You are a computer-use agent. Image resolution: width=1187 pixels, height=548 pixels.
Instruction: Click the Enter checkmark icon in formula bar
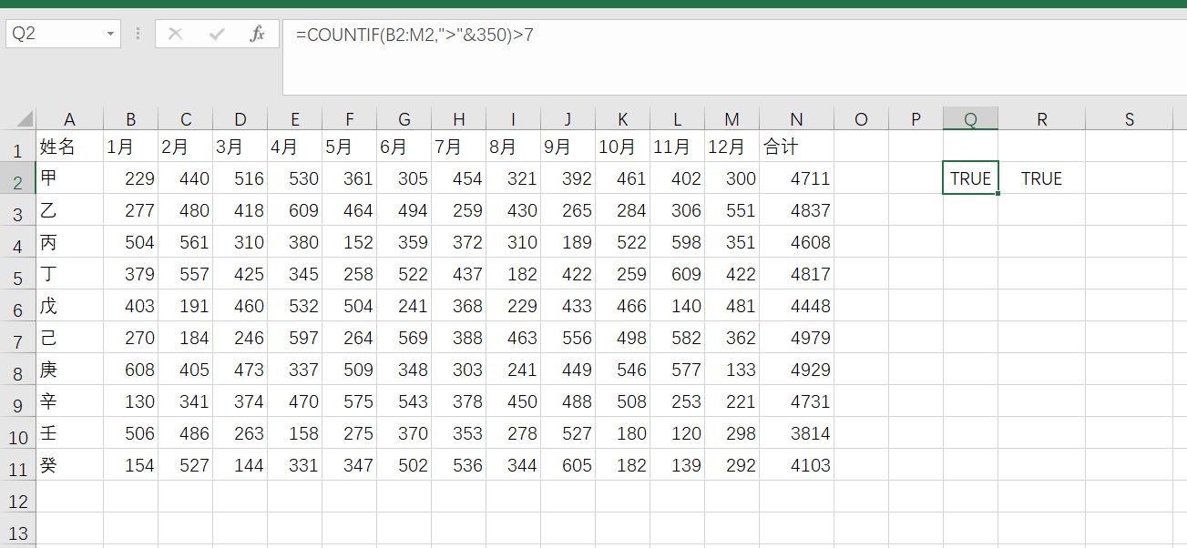[217, 35]
